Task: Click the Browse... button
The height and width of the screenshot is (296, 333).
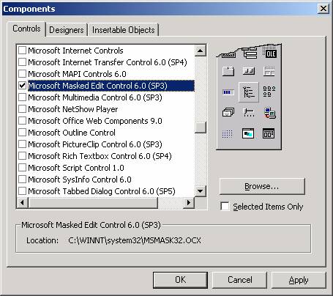Action: [x=262, y=186]
